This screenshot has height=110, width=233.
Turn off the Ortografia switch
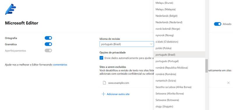[x=48, y=38]
